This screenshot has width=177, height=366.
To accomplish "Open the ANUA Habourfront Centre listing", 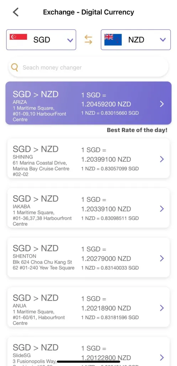I will 88,307.
